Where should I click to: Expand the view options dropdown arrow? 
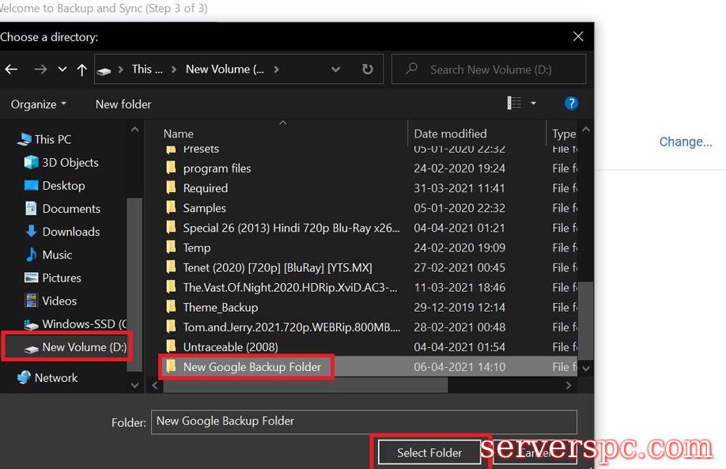point(533,104)
